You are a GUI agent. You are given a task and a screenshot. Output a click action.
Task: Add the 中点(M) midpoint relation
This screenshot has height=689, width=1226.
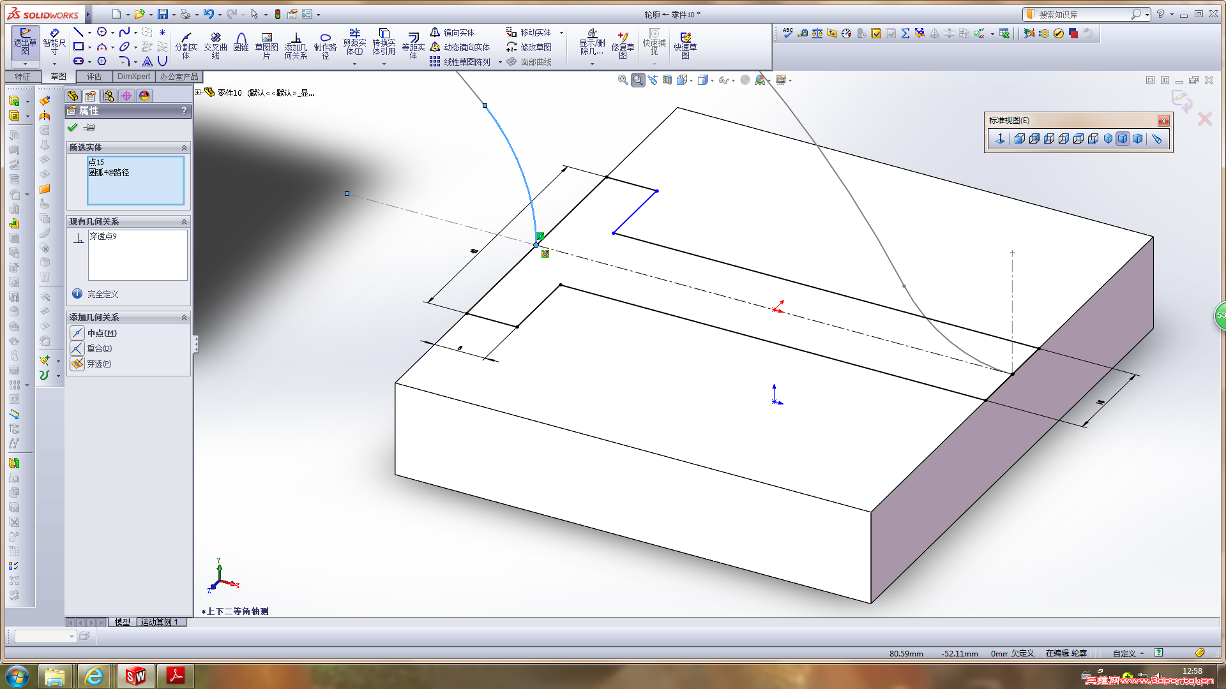[x=77, y=333]
